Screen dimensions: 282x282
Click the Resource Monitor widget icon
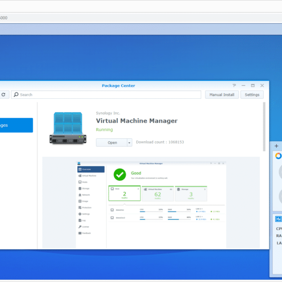278,219
